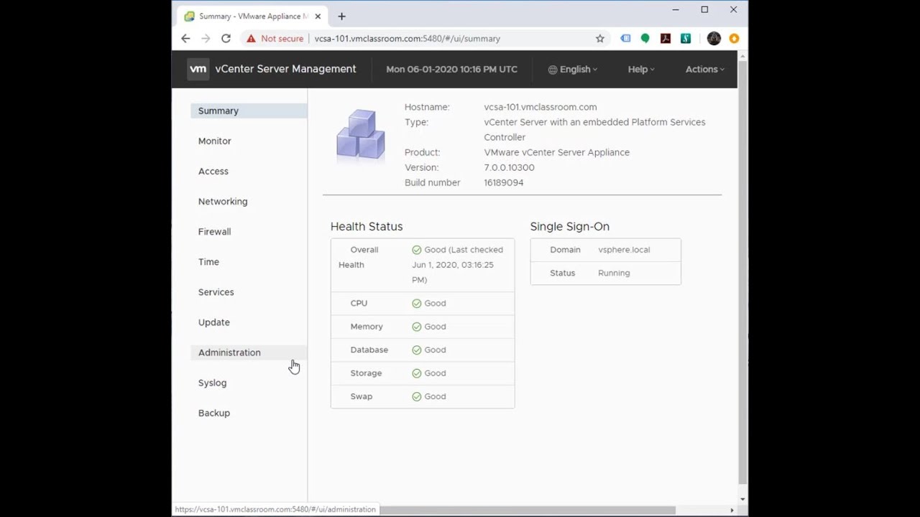Click the horizontal scroll right arrow

coord(732,511)
